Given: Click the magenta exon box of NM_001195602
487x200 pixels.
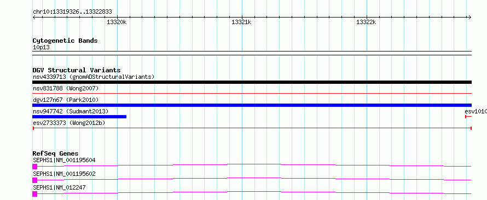Looking at the screenshot, I should coord(34,180).
